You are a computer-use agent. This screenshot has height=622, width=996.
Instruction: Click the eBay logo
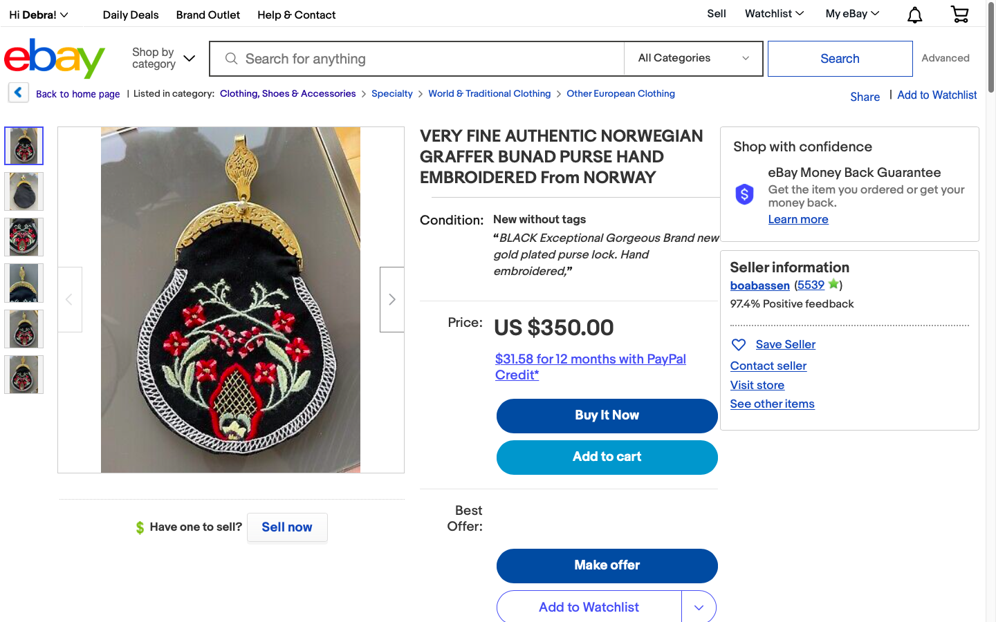coord(55,59)
